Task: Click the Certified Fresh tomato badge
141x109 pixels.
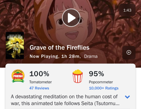Action: point(18,76)
